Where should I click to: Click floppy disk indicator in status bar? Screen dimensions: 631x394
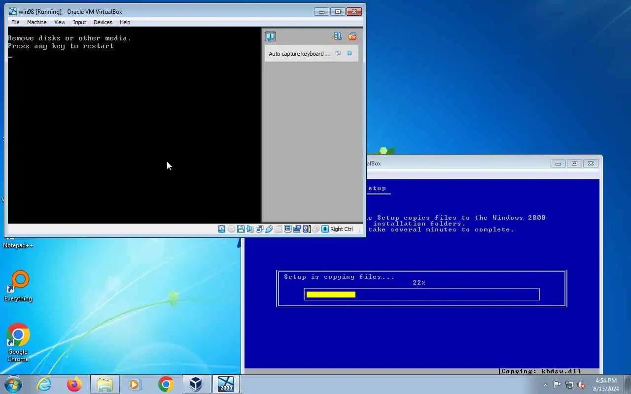point(241,229)
